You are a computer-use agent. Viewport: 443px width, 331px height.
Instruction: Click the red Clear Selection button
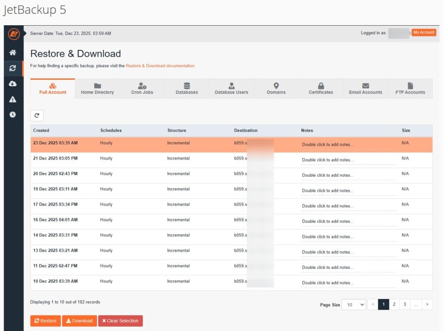120,321
